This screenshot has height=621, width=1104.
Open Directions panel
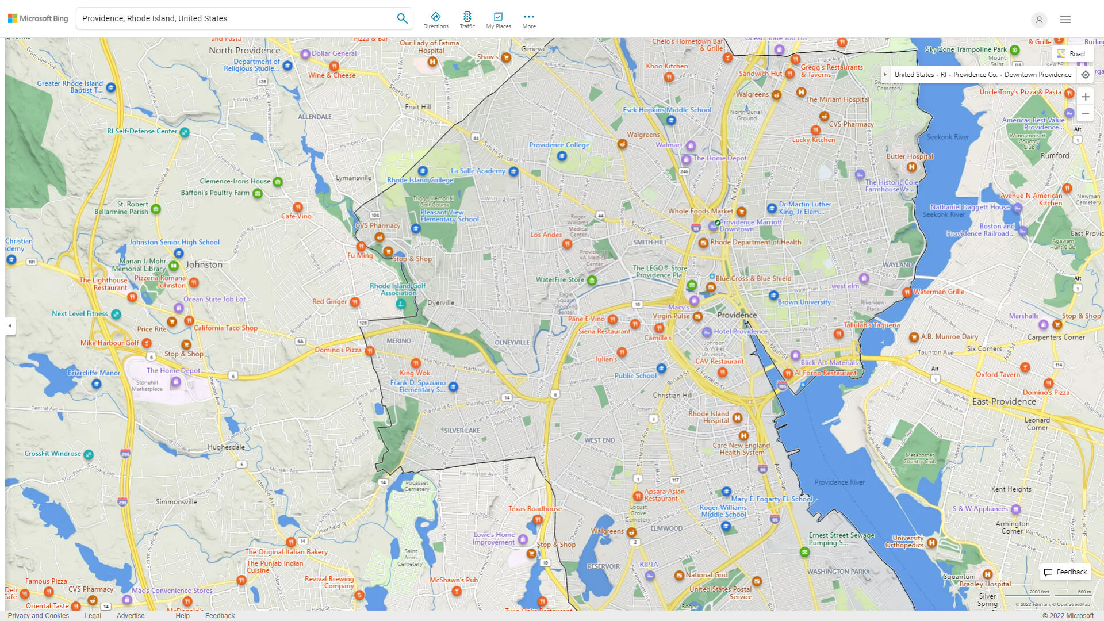[435, 20]
